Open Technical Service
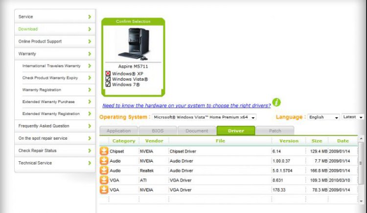 pos(55,163)
